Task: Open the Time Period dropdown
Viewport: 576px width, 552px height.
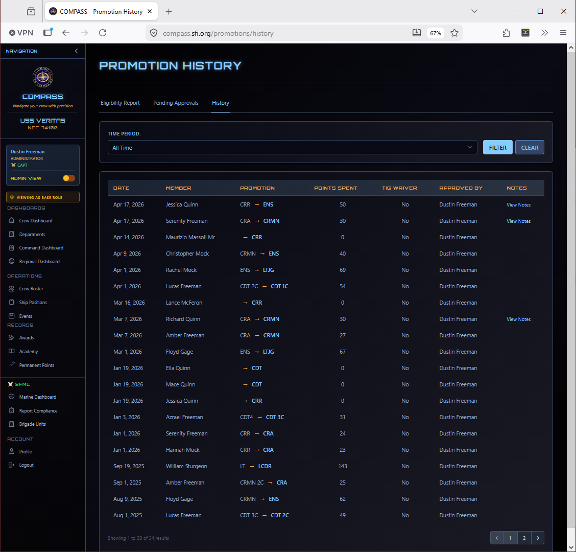Action: coord(292,148)
